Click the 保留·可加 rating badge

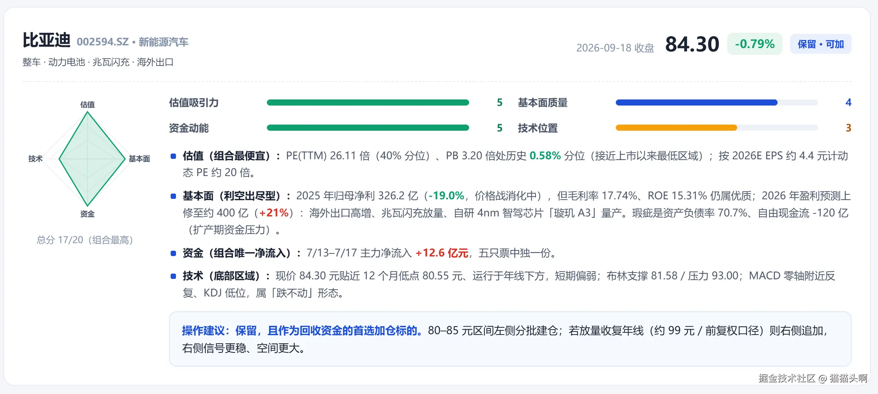tap(820, 44)
